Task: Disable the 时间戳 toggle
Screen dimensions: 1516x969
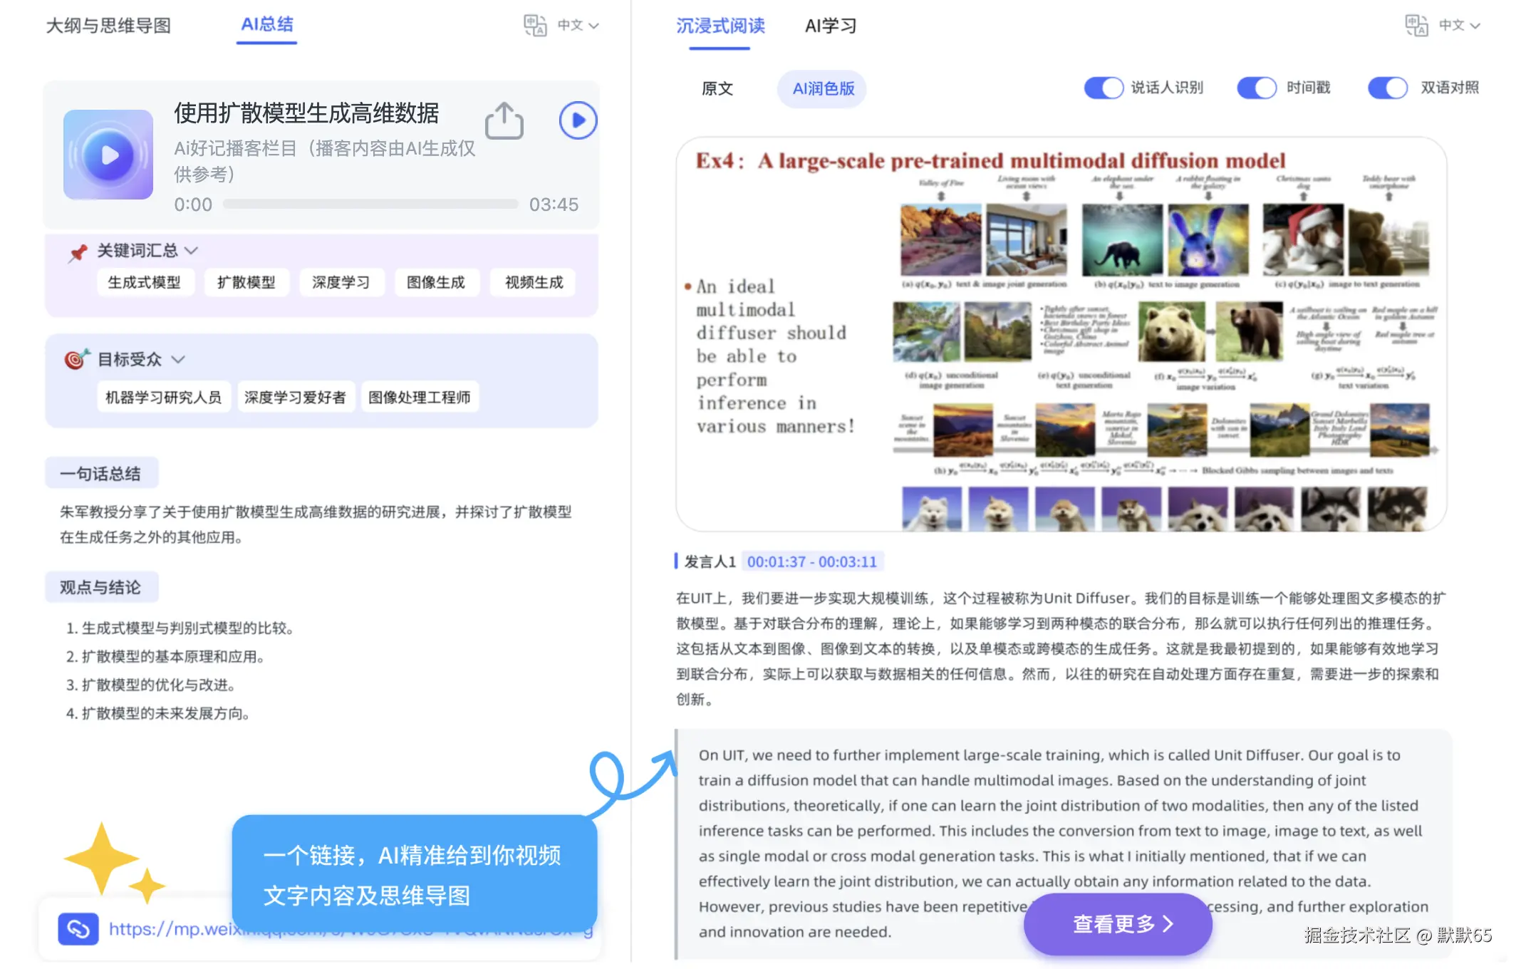Action: [1257, 88]
